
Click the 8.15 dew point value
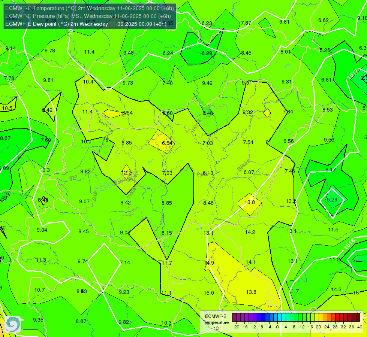tap(167, 233)
